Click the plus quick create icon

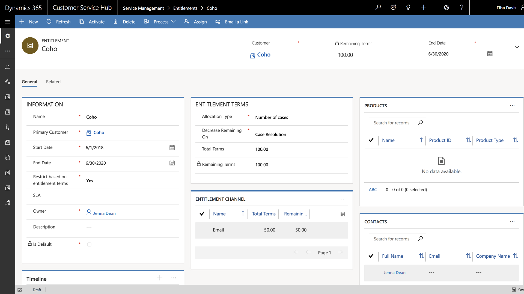pos(424,7)
